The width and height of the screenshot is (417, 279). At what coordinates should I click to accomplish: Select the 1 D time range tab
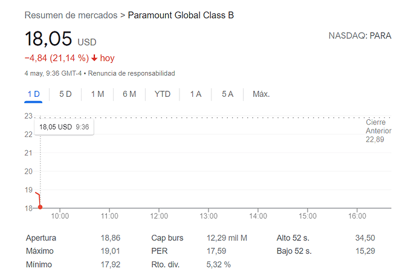[33, 94]
